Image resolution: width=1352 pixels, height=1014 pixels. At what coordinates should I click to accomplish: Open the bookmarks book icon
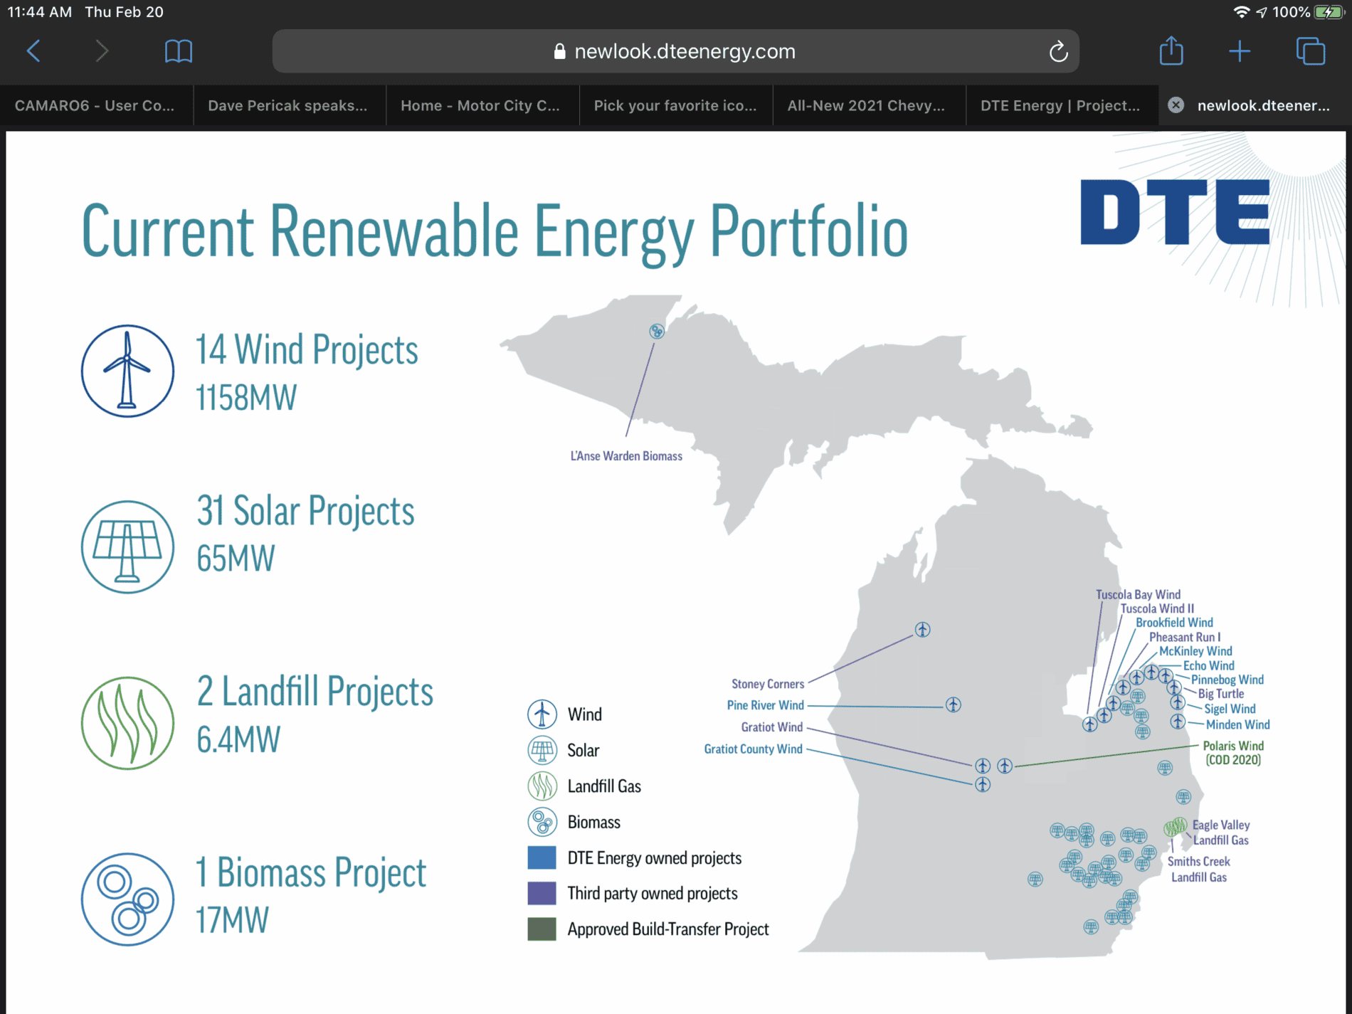[179, 51]
